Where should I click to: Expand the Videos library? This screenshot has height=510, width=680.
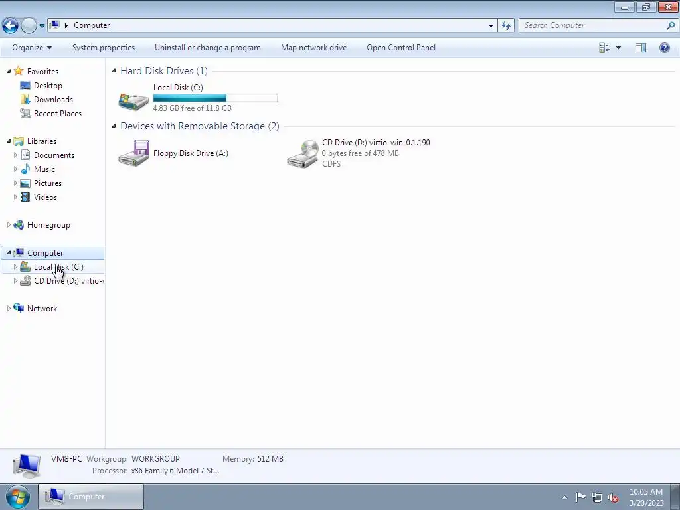point(15,197)
